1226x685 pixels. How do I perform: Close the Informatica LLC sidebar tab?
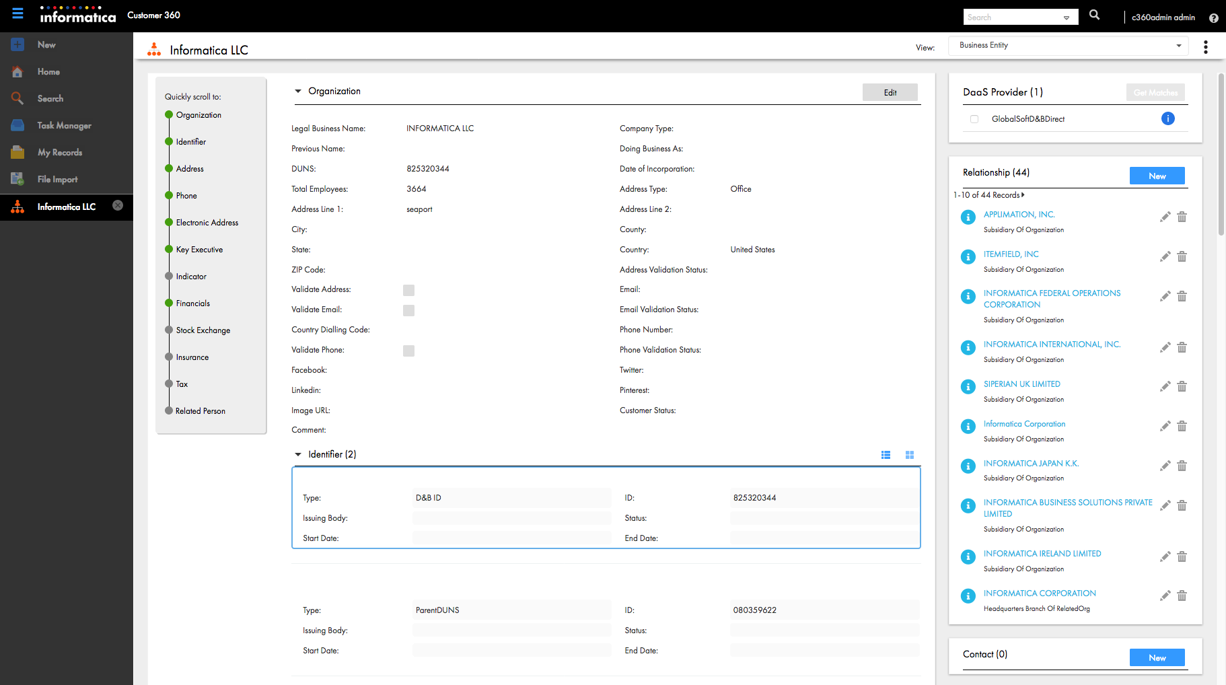[118, 205]
